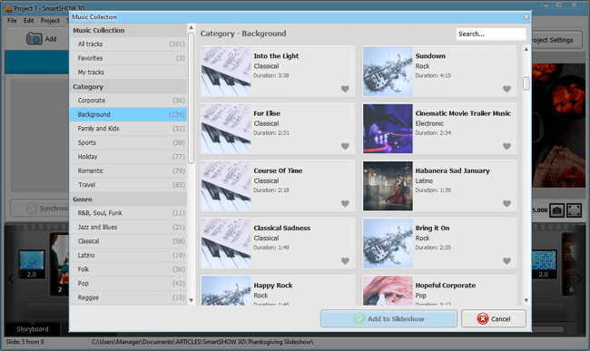Screen dimensions: 590x351
Task: Select the Fur Elise track title
Action: pos(267,113)
